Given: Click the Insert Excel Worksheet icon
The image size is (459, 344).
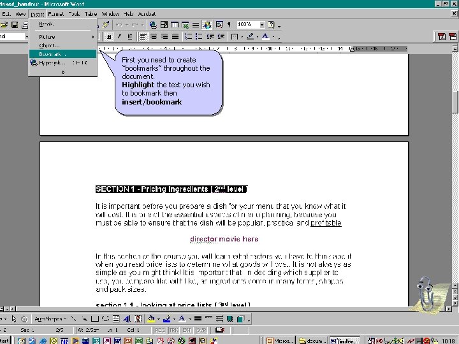Looking at the screenshot, I should click(x=185, y=25).
